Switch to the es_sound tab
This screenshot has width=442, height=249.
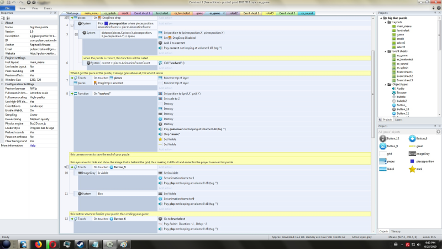(307, 13)
